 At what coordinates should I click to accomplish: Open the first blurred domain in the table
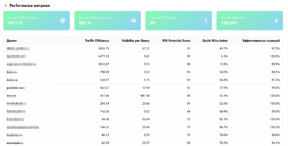(18, 49)
